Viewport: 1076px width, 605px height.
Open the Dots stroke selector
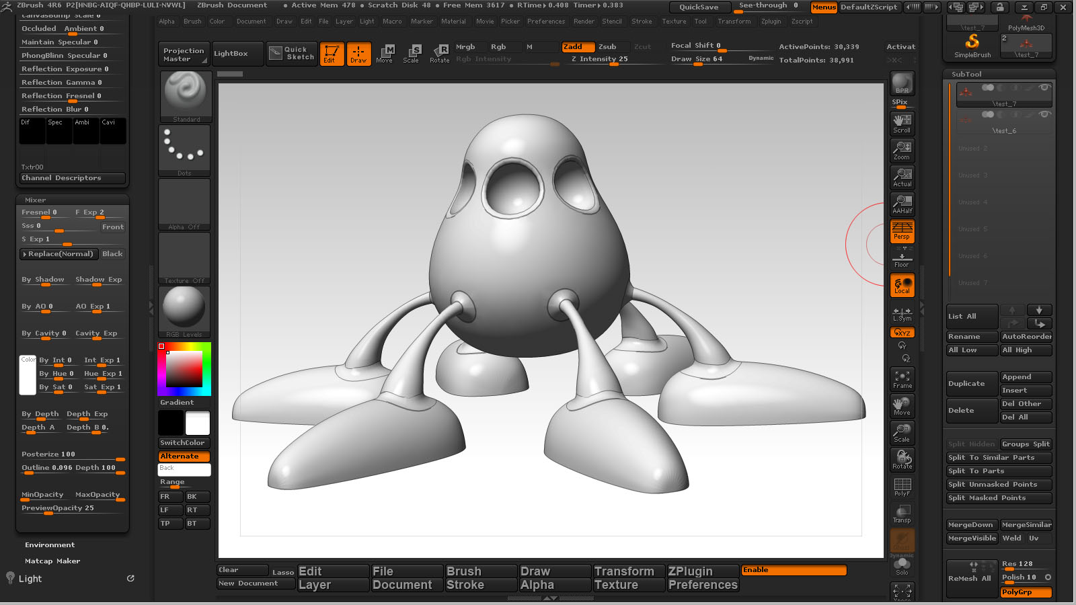(x=185, y=151)
